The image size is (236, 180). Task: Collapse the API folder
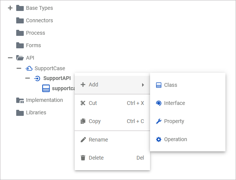(x=10, y=58)
